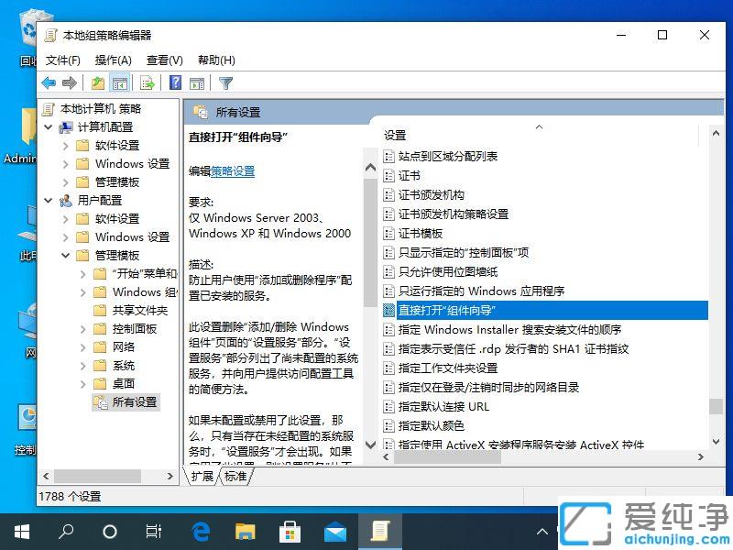Image resolution: width=733 pixels, height=550 pixels.
Task: Open the 文件 menu
Action: pyautogui.click(x=60, y=60)
